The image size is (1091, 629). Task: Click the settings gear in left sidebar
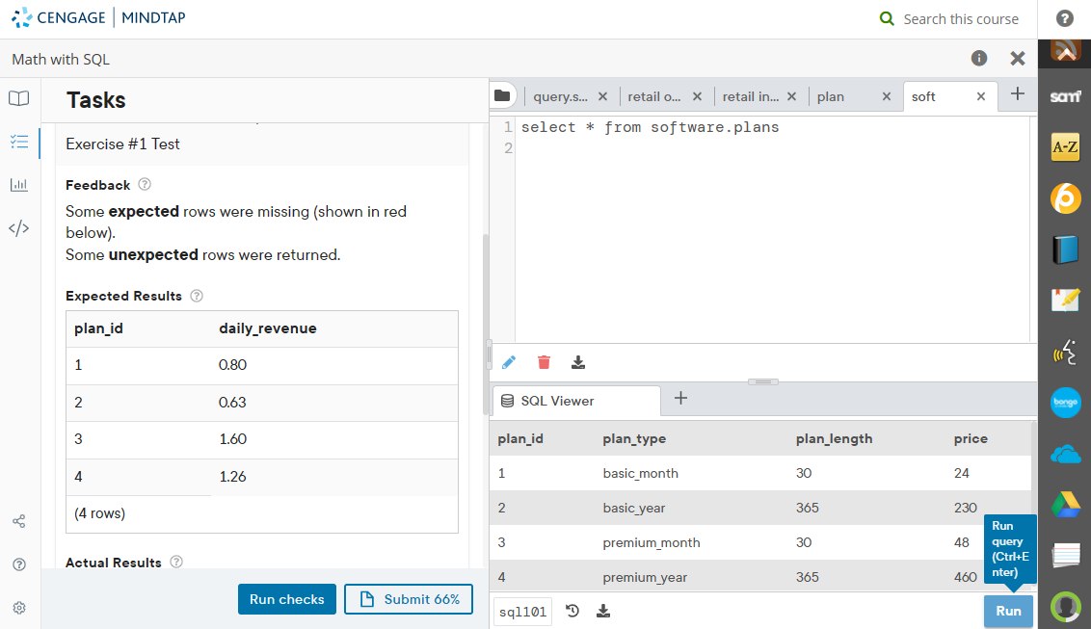click(18, 607)
